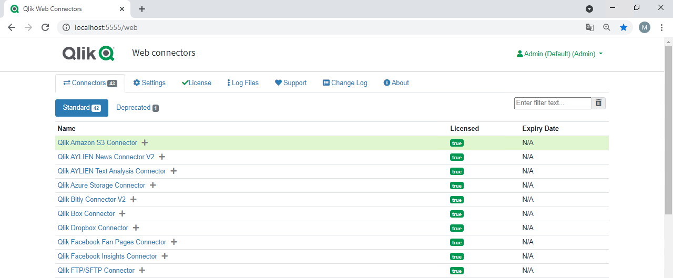The height and width of the screenshot is (278, 673).
Task: Click the Qlik logo
Action: pos(88,53)
